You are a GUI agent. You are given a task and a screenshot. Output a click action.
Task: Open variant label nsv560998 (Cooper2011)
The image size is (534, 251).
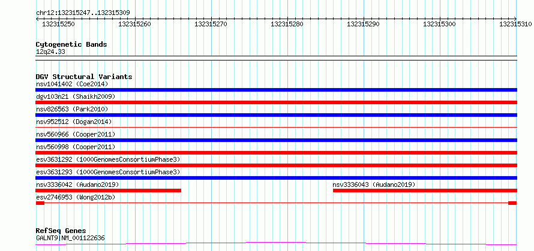click(x=76, y=147)
